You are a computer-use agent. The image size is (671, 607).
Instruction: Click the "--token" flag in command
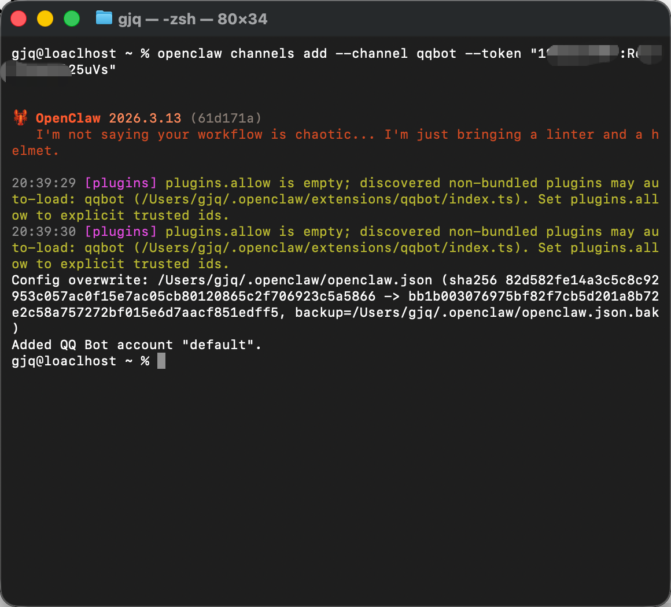pos(493,53)
